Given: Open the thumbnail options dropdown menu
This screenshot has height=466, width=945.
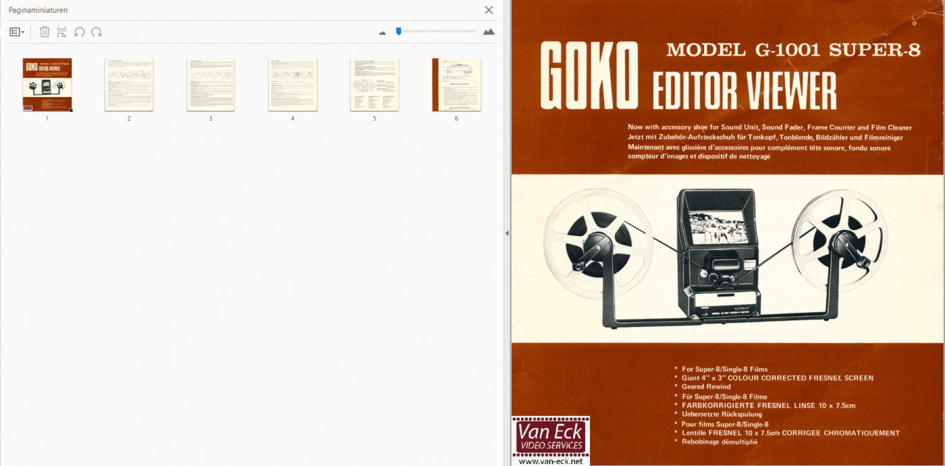Looking at the screenshot, I should (17, 32).
